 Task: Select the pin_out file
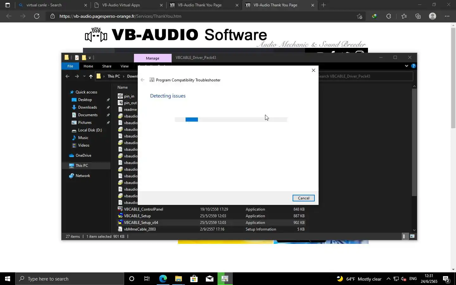point(130,103)
